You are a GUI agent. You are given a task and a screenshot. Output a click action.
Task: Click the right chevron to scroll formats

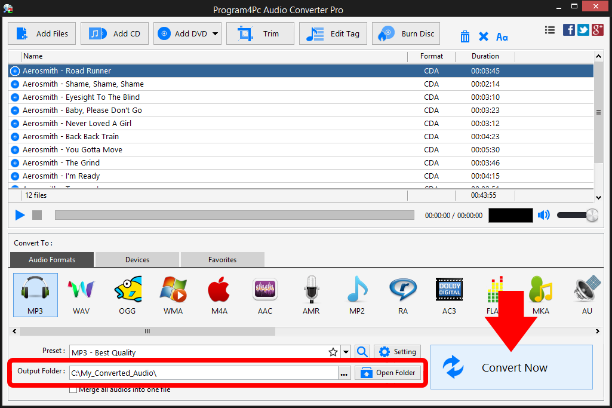[598, 331]
